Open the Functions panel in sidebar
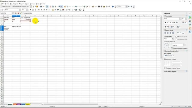 [x=190, y=32]
